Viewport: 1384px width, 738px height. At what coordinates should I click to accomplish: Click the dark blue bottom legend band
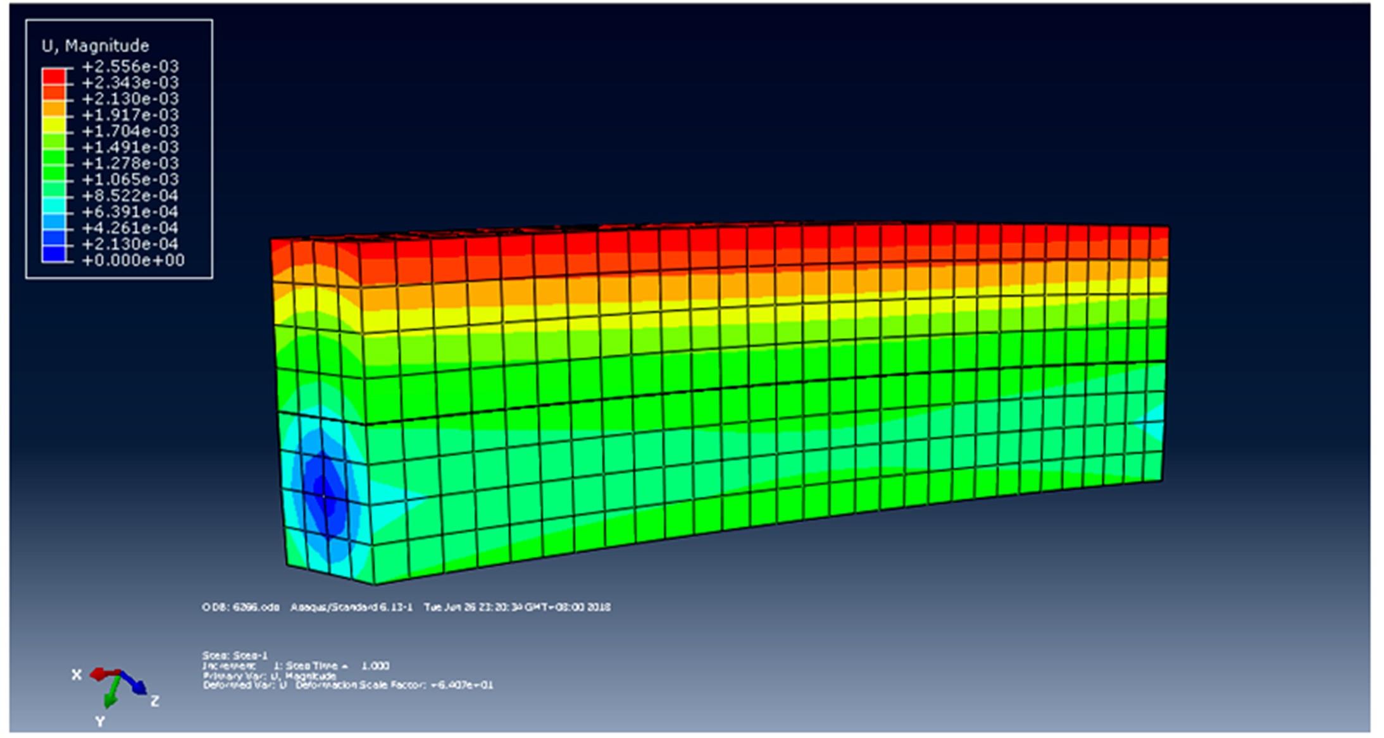[x=54, y=252]
